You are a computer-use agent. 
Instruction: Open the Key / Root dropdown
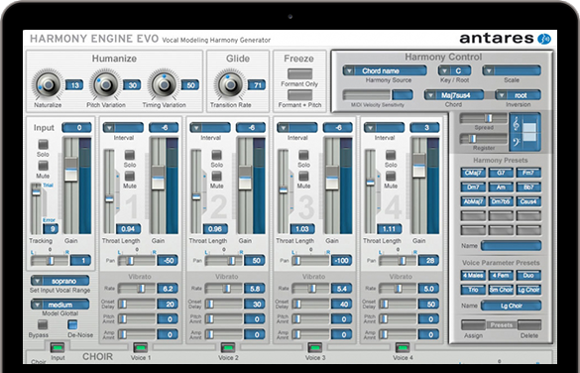[454, 70]
